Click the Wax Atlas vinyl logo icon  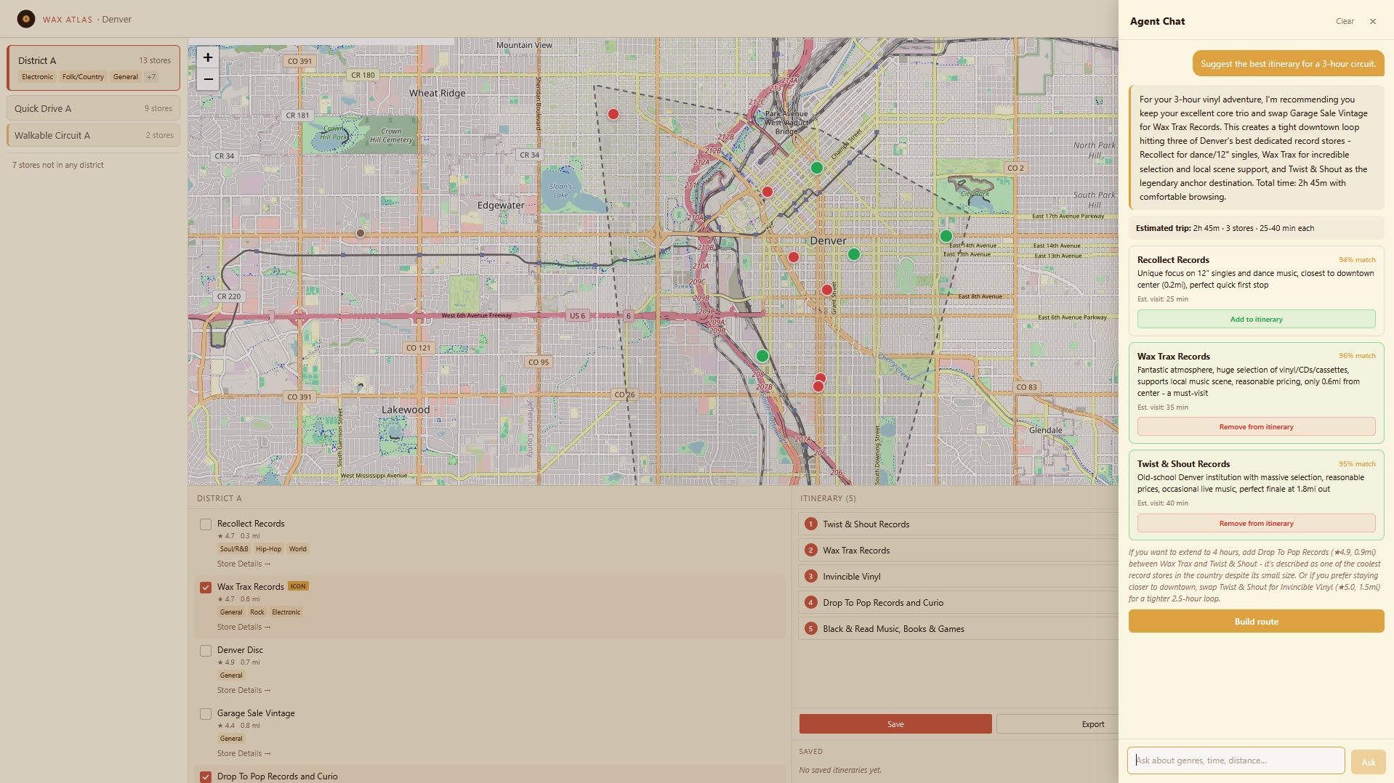26,19
